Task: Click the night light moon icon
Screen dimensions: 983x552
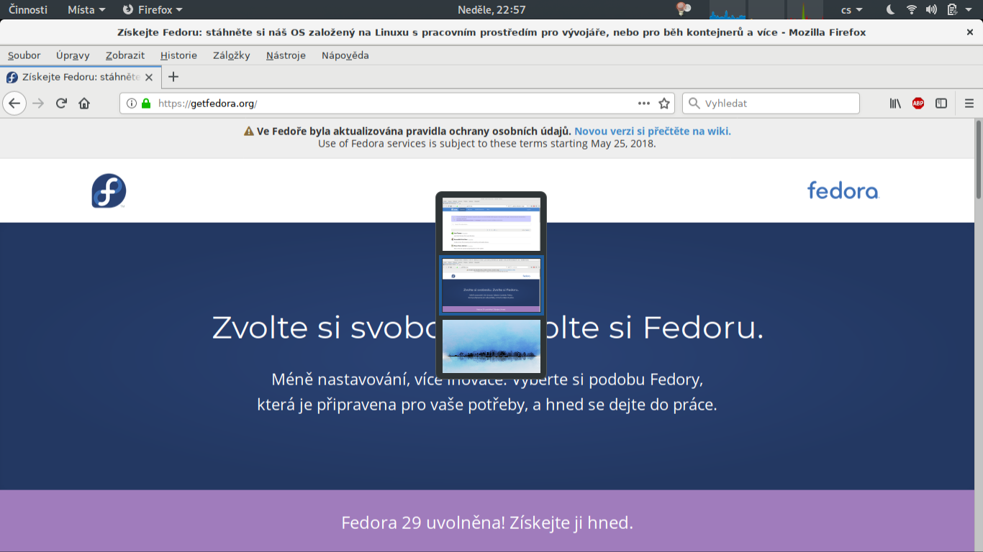Action: click(891, 9)
